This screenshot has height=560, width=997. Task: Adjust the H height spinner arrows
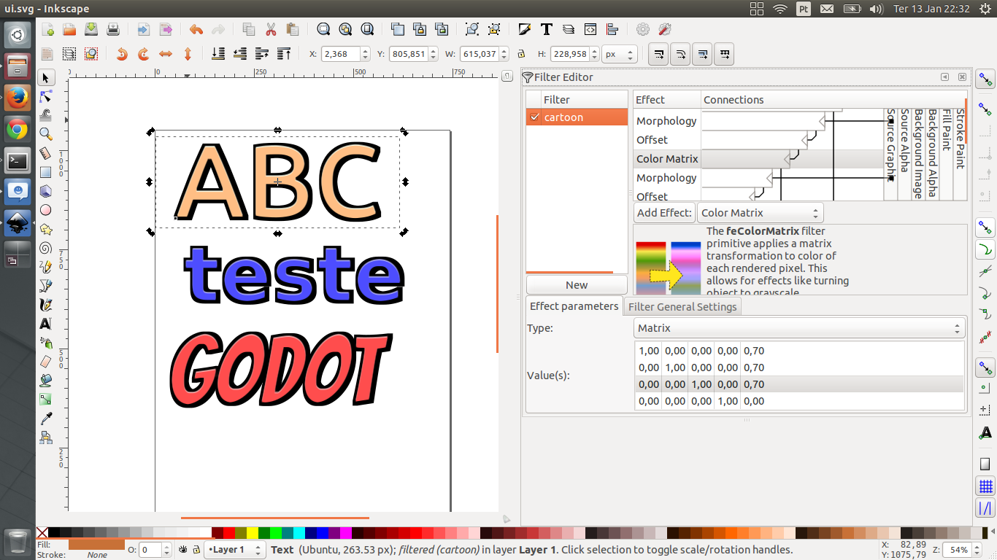(x=594, y=54)
